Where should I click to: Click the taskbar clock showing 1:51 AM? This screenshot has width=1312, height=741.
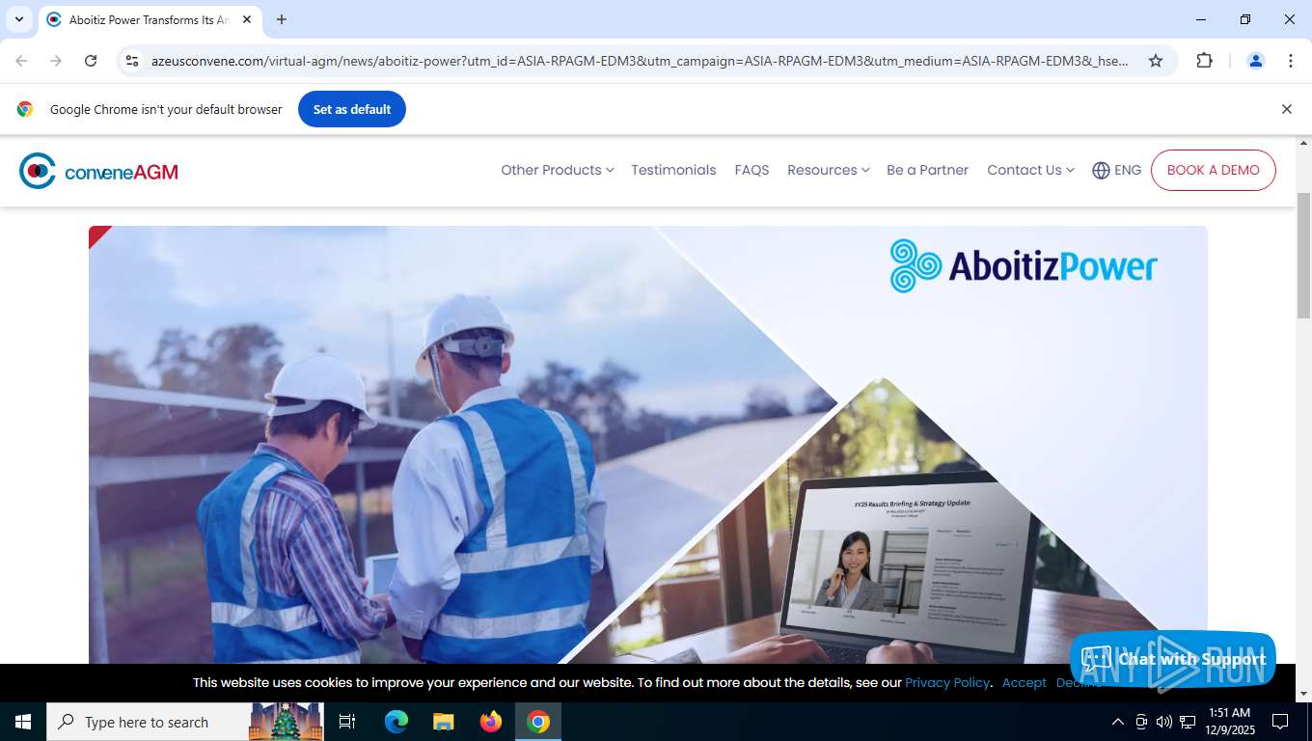pyautogui.click(x=1228, y=722)
